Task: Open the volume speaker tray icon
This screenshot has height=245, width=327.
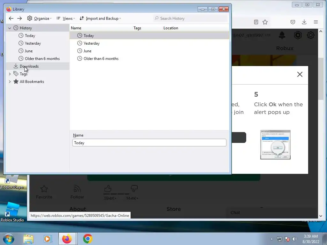Action: click(x=294, y=239)
